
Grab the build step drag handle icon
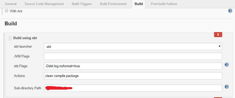point(10,38)
